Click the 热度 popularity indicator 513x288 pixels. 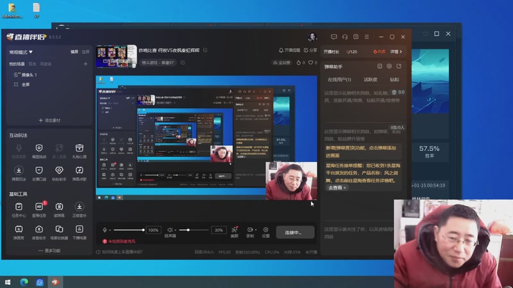tap(379, 52)
